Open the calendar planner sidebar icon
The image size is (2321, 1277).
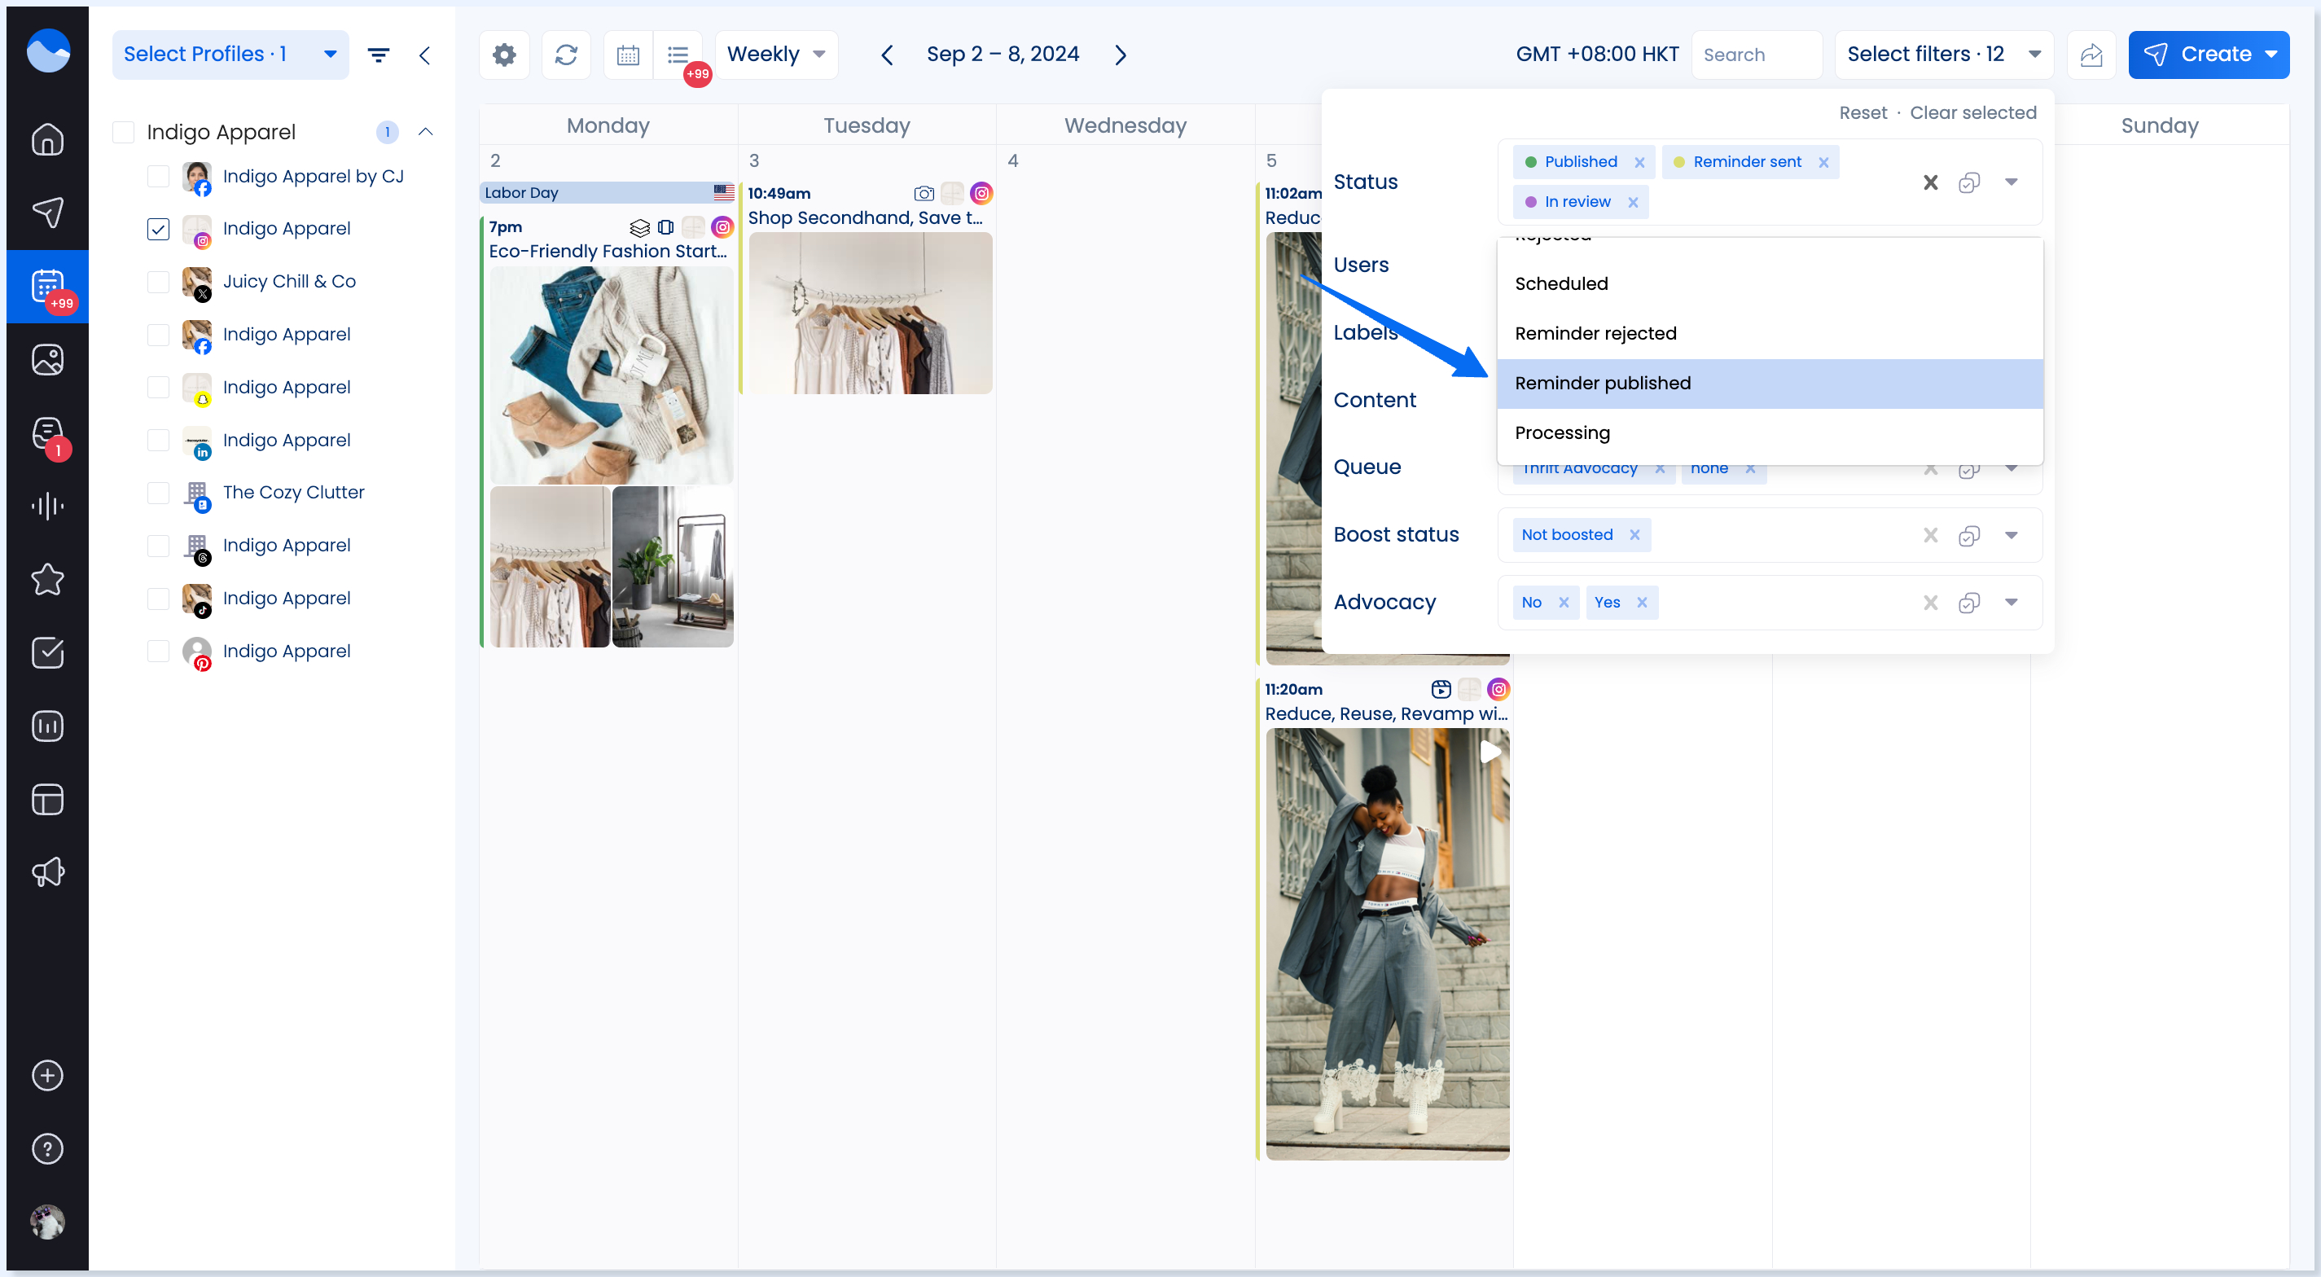[48, 287]
